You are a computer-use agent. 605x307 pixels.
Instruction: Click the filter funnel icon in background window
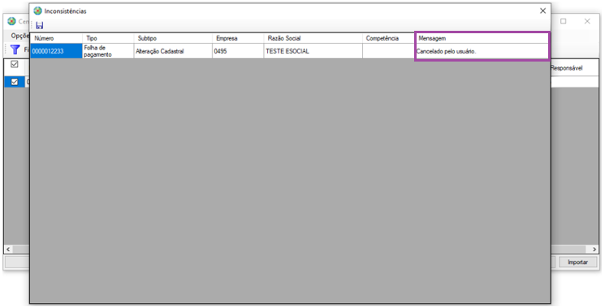coord(15,49)
